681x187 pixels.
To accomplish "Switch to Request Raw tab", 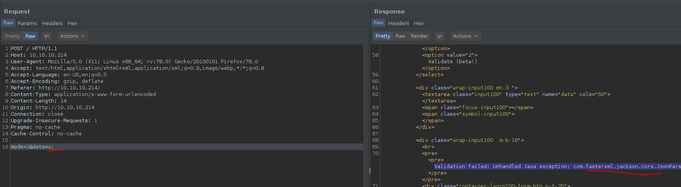I will (x=8, y=23).
